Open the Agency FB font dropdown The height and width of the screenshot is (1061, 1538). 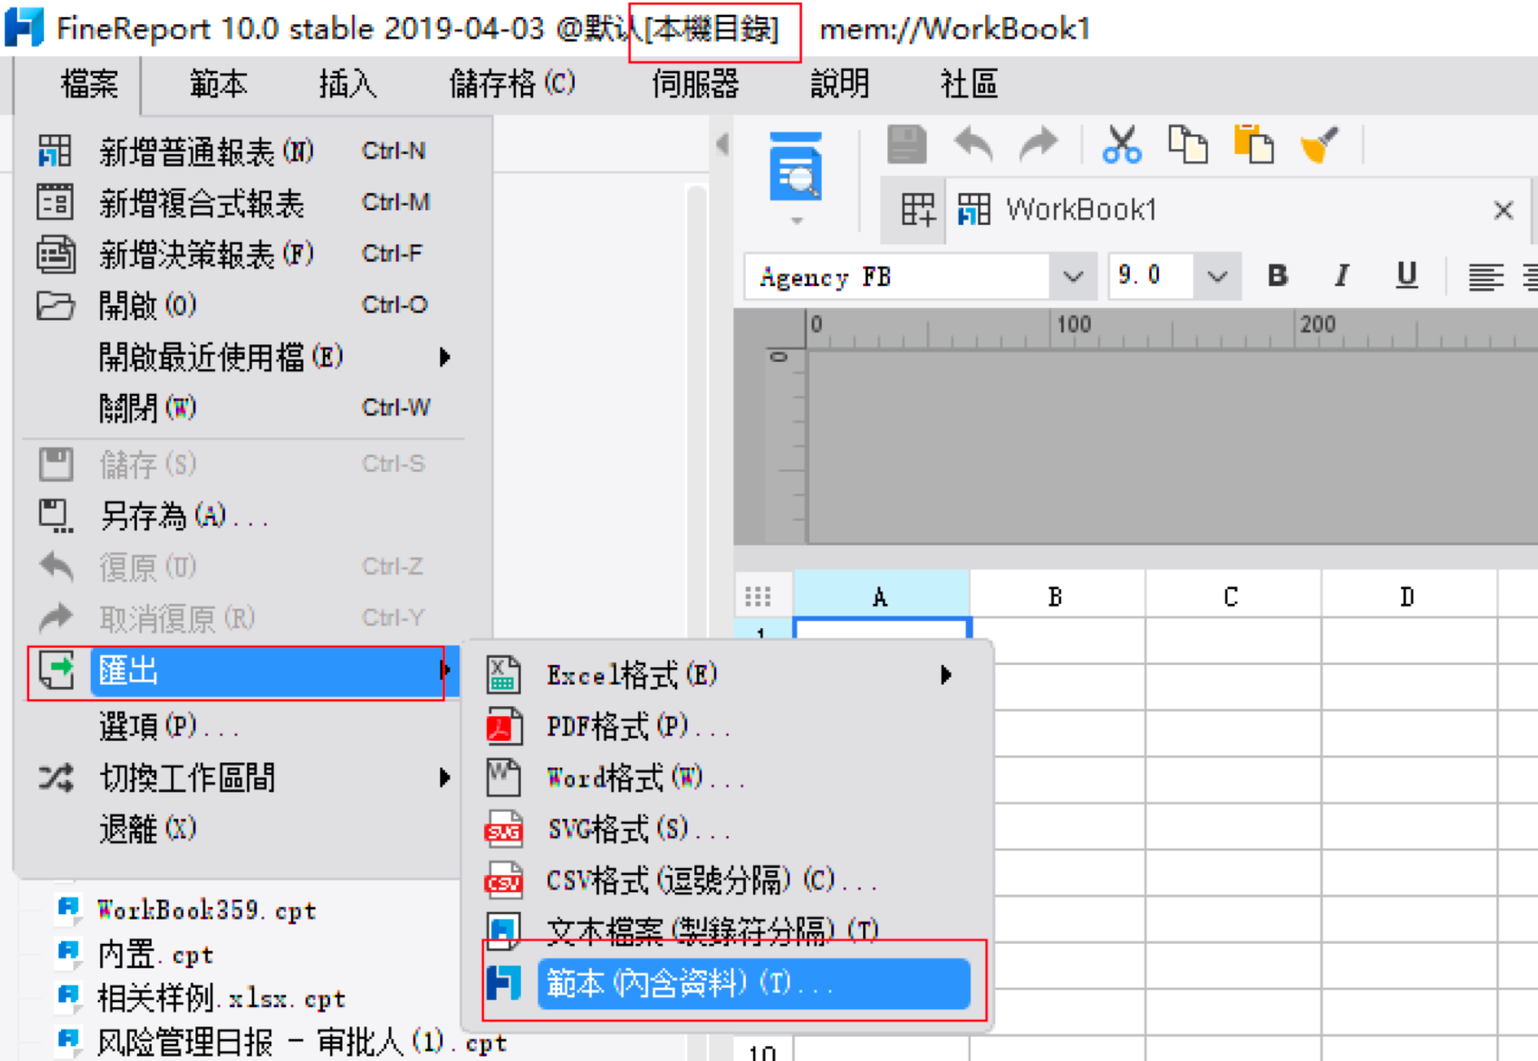click(1073, 276)
